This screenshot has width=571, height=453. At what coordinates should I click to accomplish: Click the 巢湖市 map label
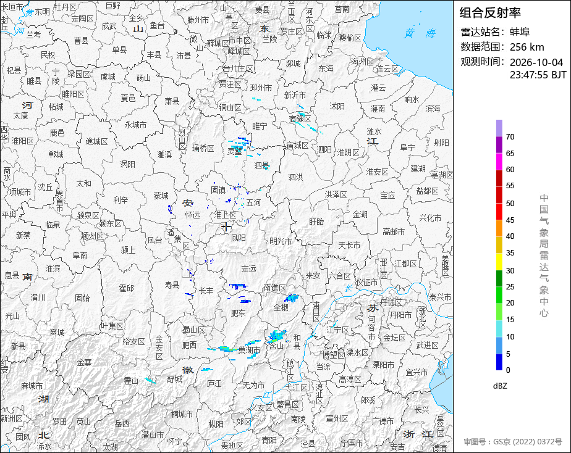[x=249, y=351]
